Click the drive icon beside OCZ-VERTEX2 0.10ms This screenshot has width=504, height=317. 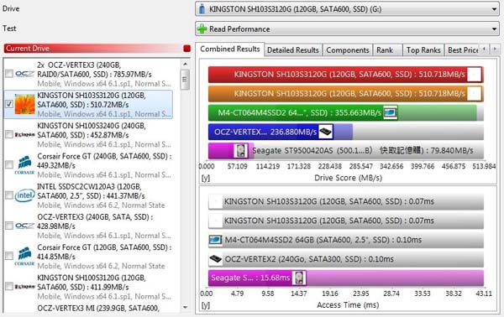point(215,259)
